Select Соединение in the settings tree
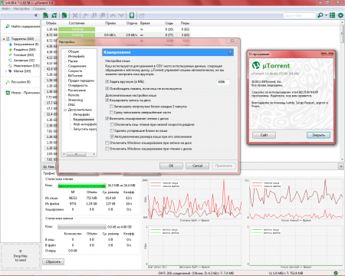The image size is (345, 276). point(77,66)
